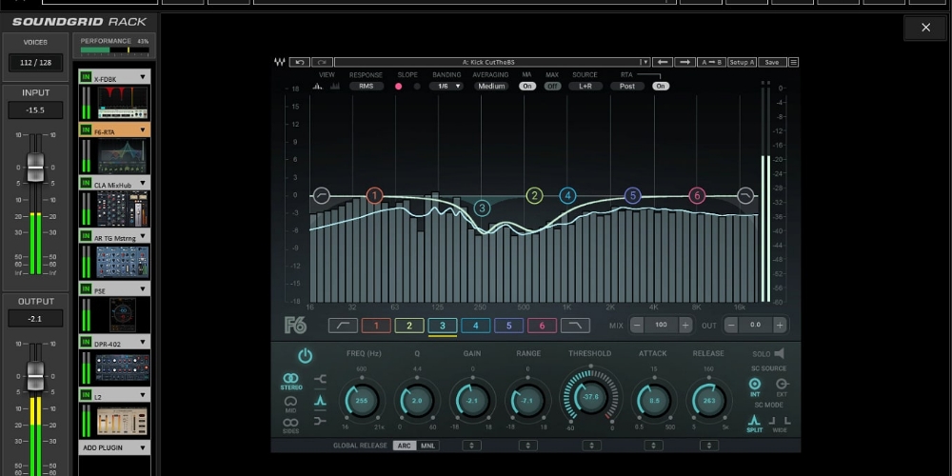The height and width of the screenshot is (476, 952).
Task: Open the AR TG Mstrng plugin dropdown arrow
Action: 143,235
